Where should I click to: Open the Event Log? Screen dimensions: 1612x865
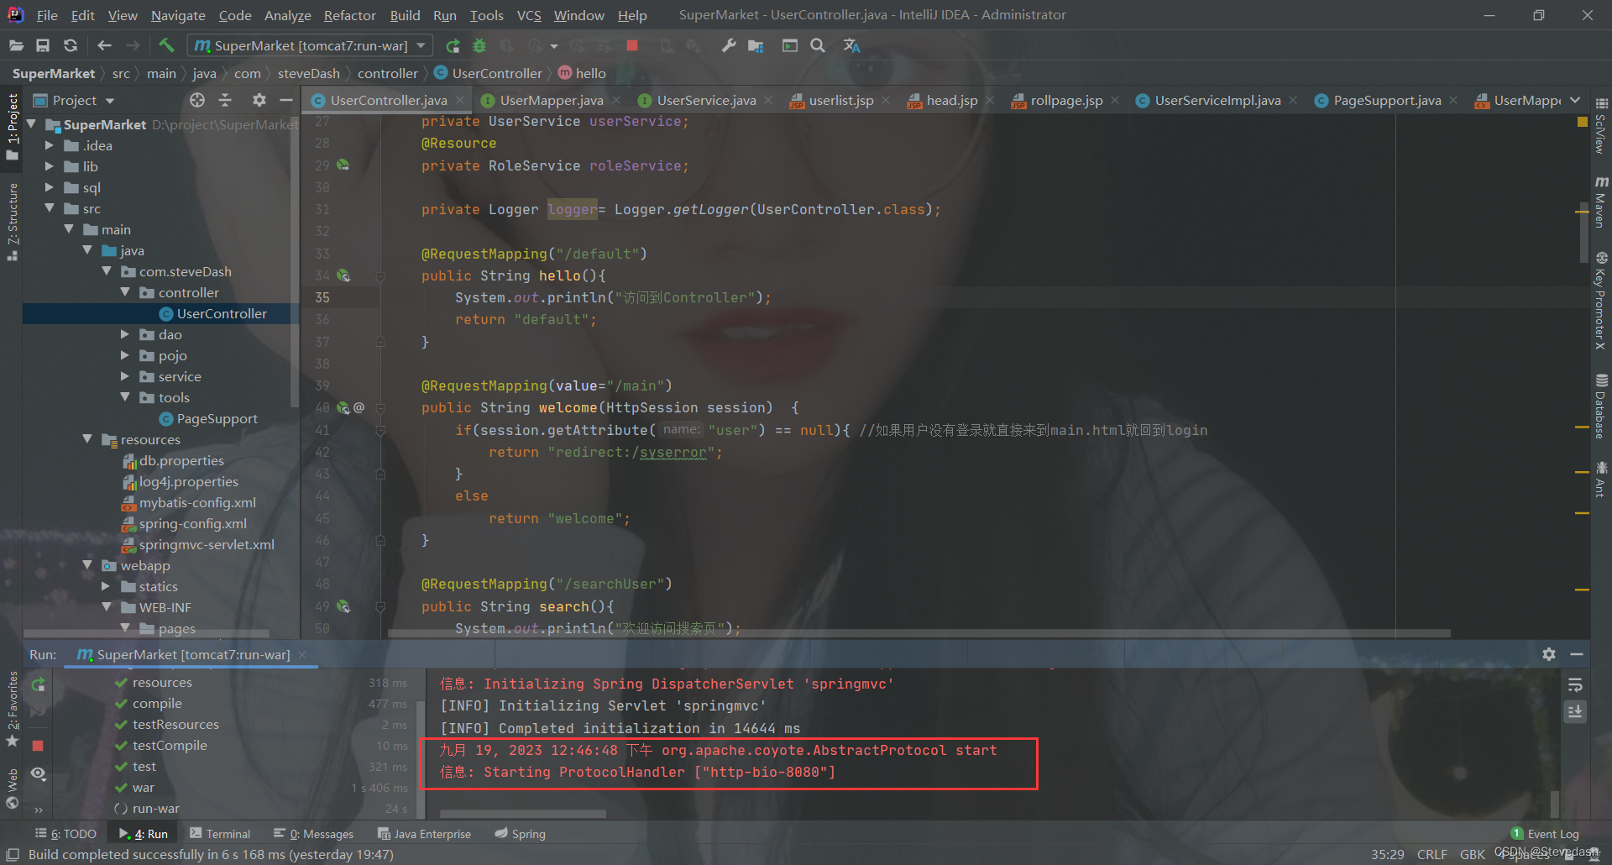pyautogui.click(x=1545, y=834)
